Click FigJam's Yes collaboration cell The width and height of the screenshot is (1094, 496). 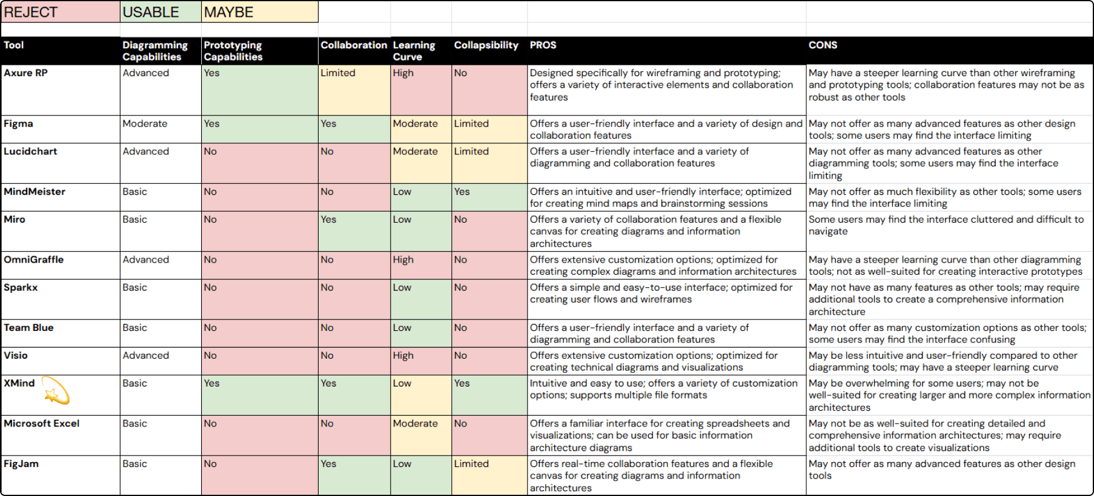(354, 475)
